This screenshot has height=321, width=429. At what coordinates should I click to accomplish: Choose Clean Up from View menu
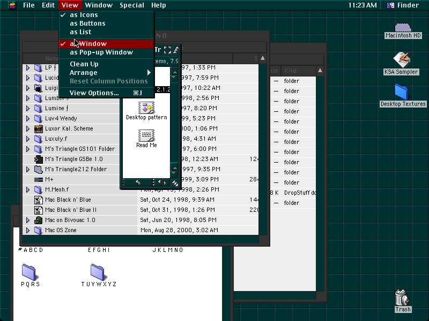tap(107, 64)
